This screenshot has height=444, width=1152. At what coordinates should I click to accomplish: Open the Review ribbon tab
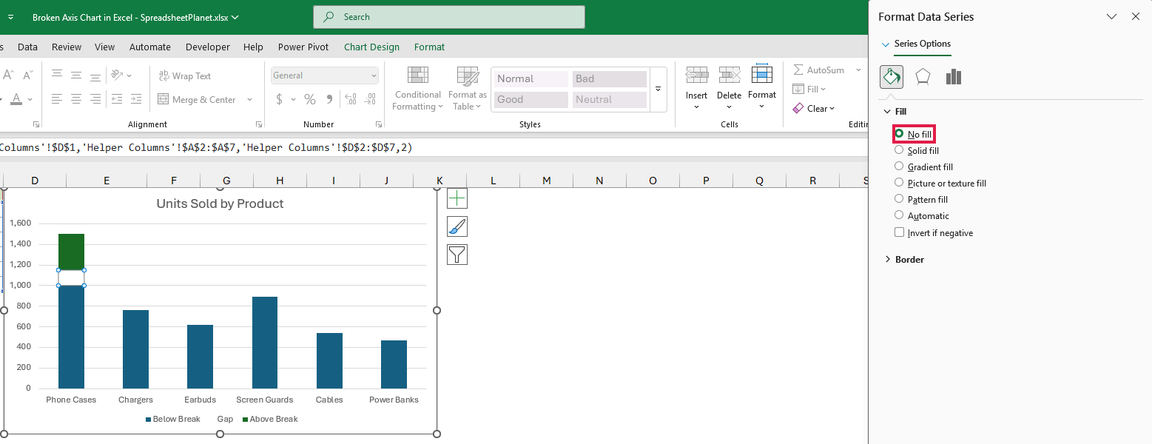pos(67,47)
